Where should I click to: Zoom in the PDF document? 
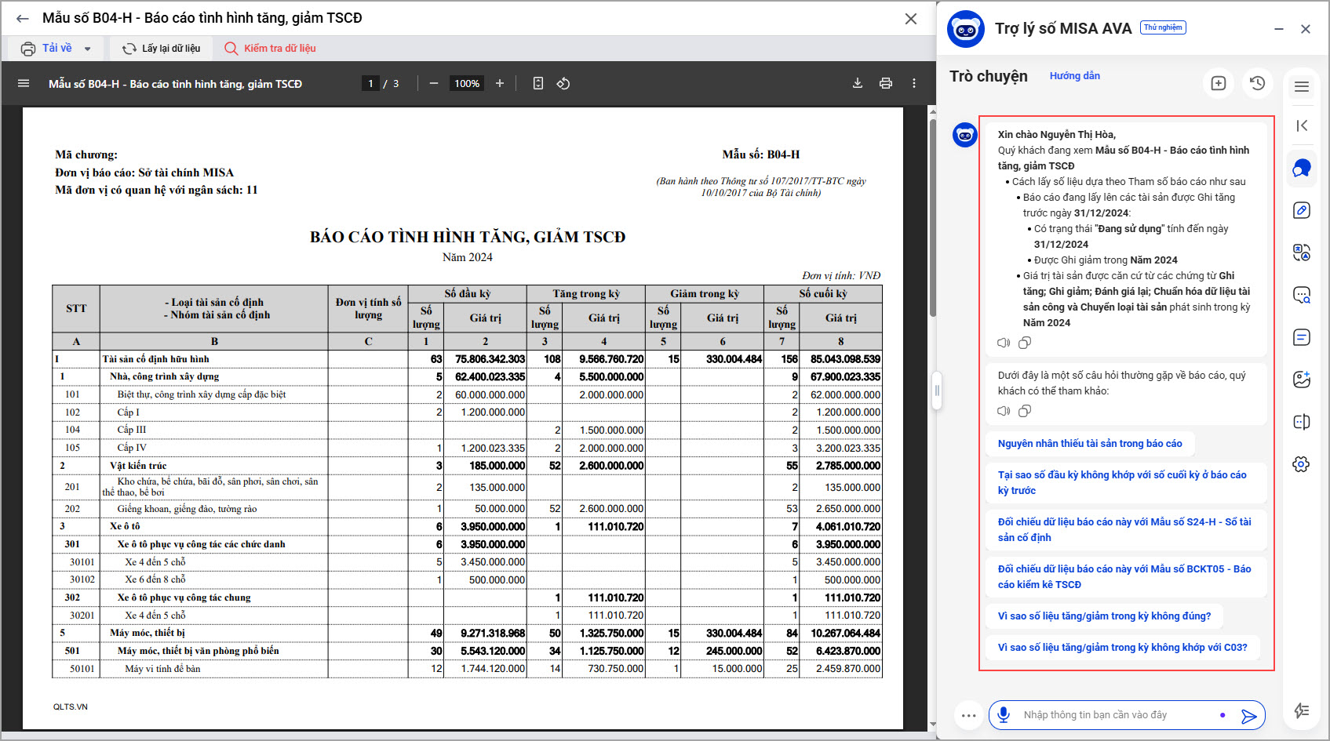pos(500,83)
